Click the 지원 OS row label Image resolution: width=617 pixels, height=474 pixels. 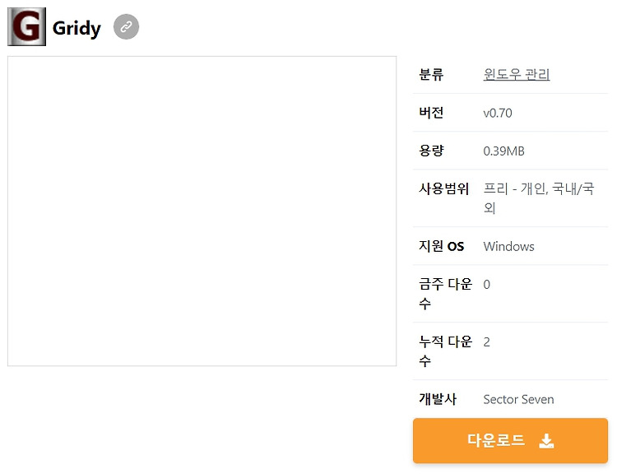tap(442, 246)
